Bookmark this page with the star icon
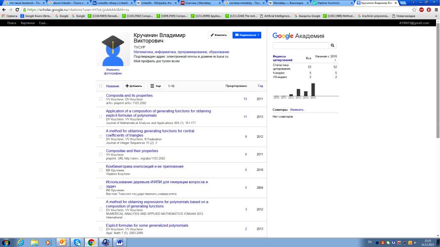This screenshot has width=440, height=247. coord(414,9)
